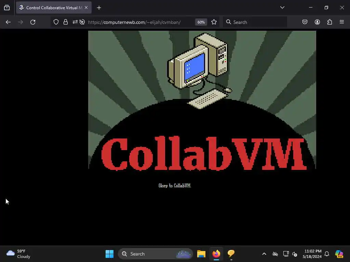Click the OneDrive cloud tray icon
350x262 pixels.
click(275, 254)
